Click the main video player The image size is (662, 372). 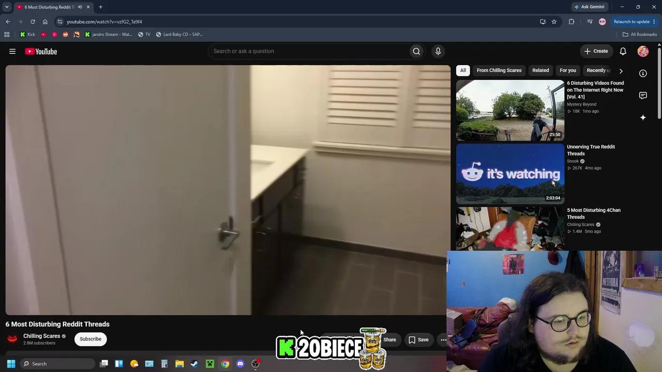228,190
